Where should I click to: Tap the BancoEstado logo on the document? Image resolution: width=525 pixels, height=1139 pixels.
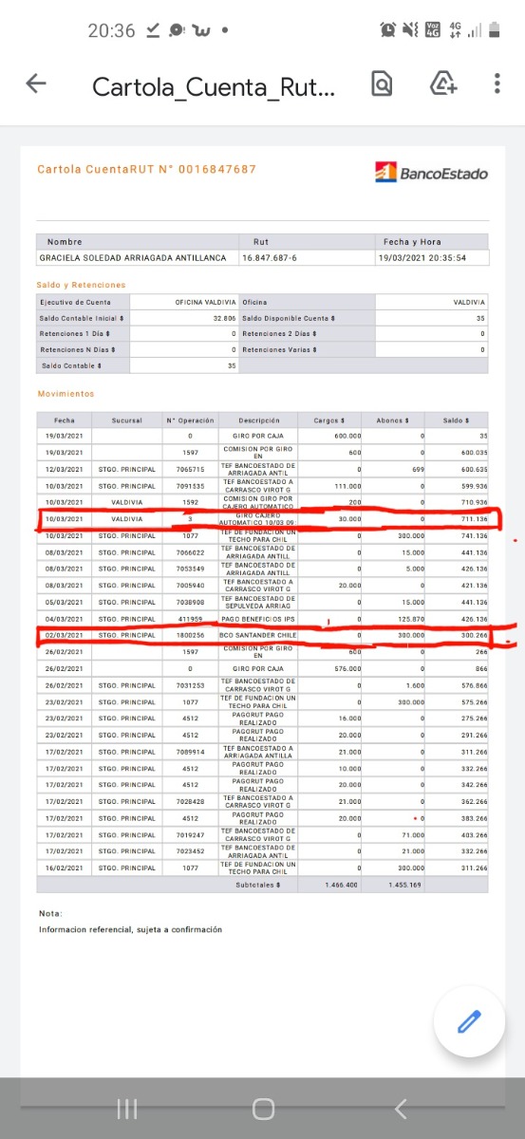coord(432,173)
